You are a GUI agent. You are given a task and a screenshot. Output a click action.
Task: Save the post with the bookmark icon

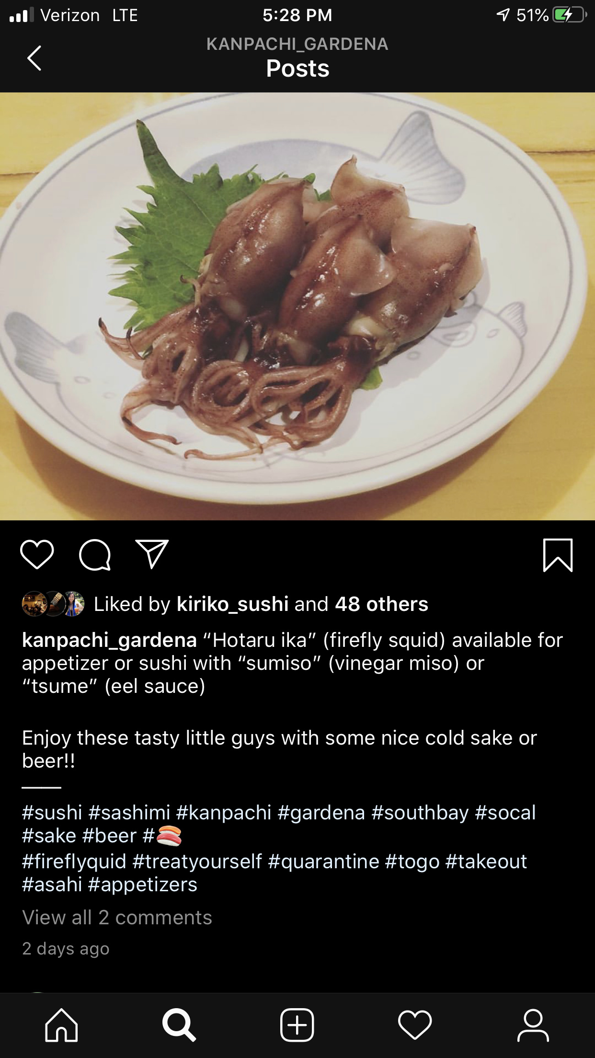click(x=558, y=555)
